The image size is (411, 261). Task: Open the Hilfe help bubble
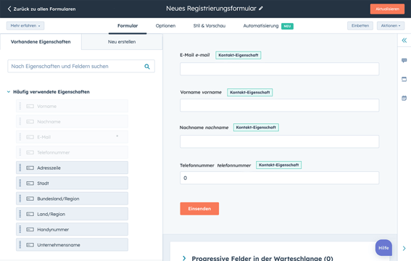tap(383, 248)
